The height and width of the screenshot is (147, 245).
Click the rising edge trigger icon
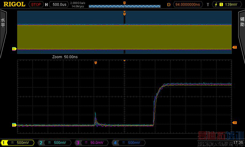click(214, 5)
